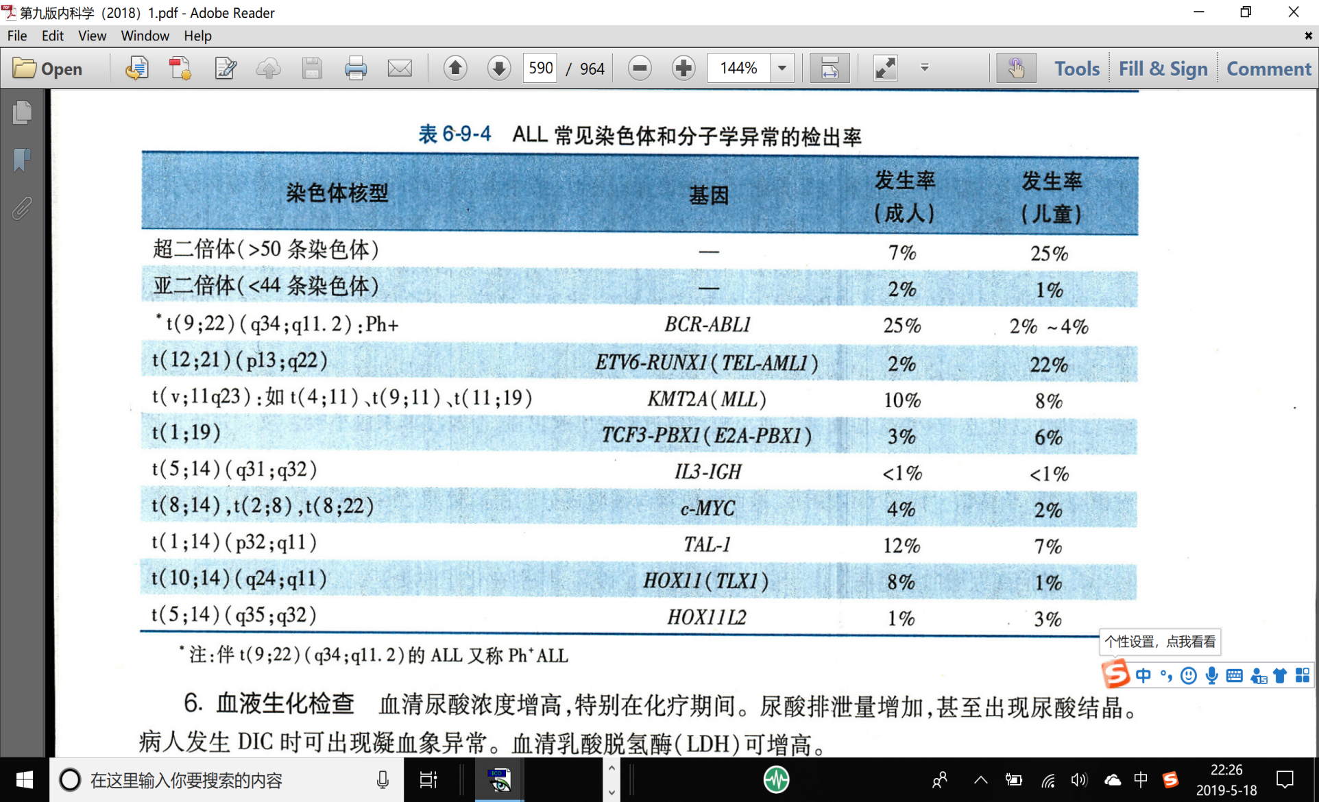This screenshot has width=1319, height=802.
Task: Show hidden system tray icons chevron
Action: (980, 780)
